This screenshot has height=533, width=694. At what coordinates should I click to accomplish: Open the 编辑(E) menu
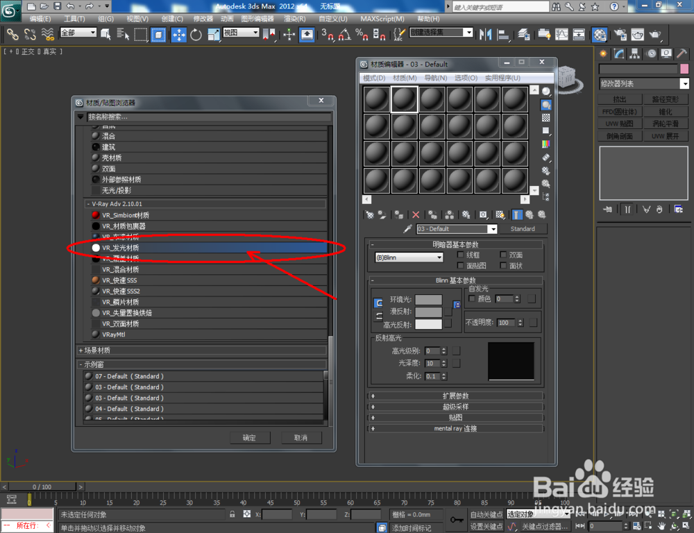click(40, 19)
